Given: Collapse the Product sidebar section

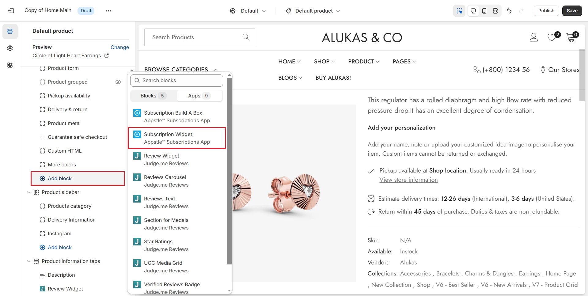Looking at the screenshot, I should pyautogui.click(x=28, y=192).
